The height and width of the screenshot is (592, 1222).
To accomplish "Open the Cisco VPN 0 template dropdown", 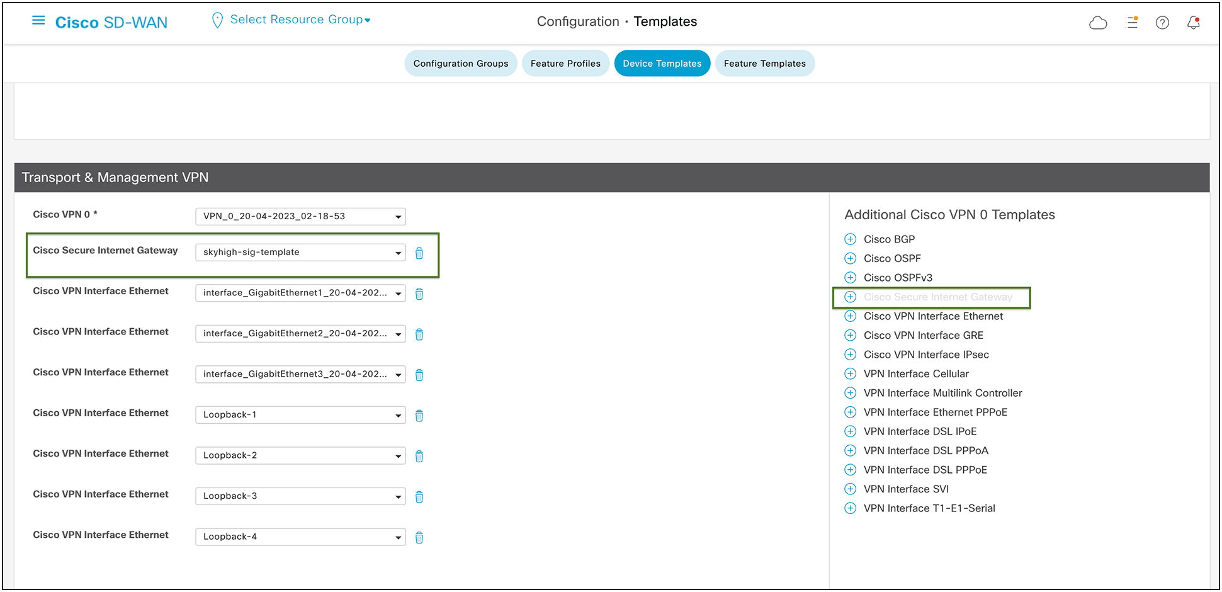I will tap(300, 216).
